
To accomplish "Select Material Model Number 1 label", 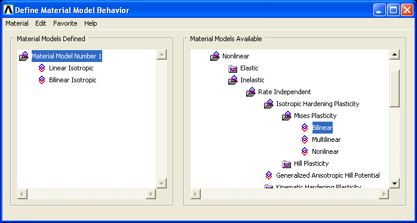I will (x=67, y=56).
